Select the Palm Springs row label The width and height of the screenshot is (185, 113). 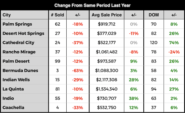click(17, 24)
